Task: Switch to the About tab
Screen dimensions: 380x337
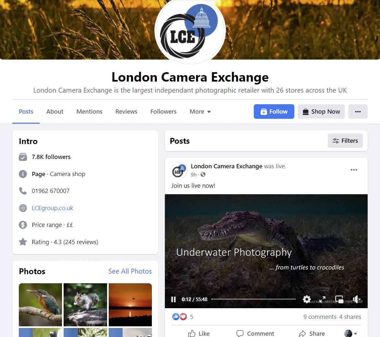Action: point(55,111)
